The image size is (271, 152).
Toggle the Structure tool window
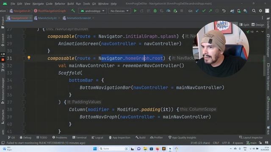click(x=3, y=117)
